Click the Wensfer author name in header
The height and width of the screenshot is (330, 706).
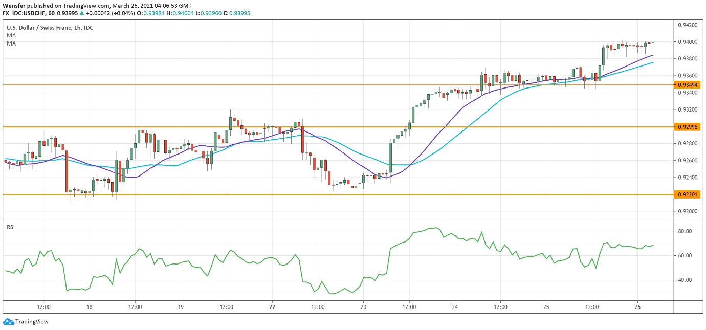point(14,5)
